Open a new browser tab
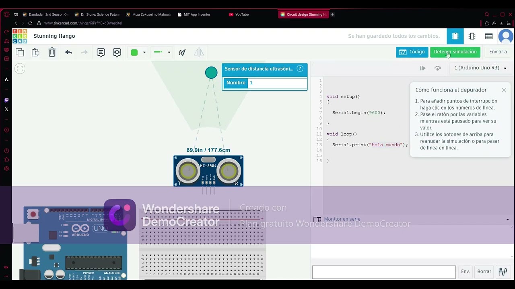 (332, 14)
